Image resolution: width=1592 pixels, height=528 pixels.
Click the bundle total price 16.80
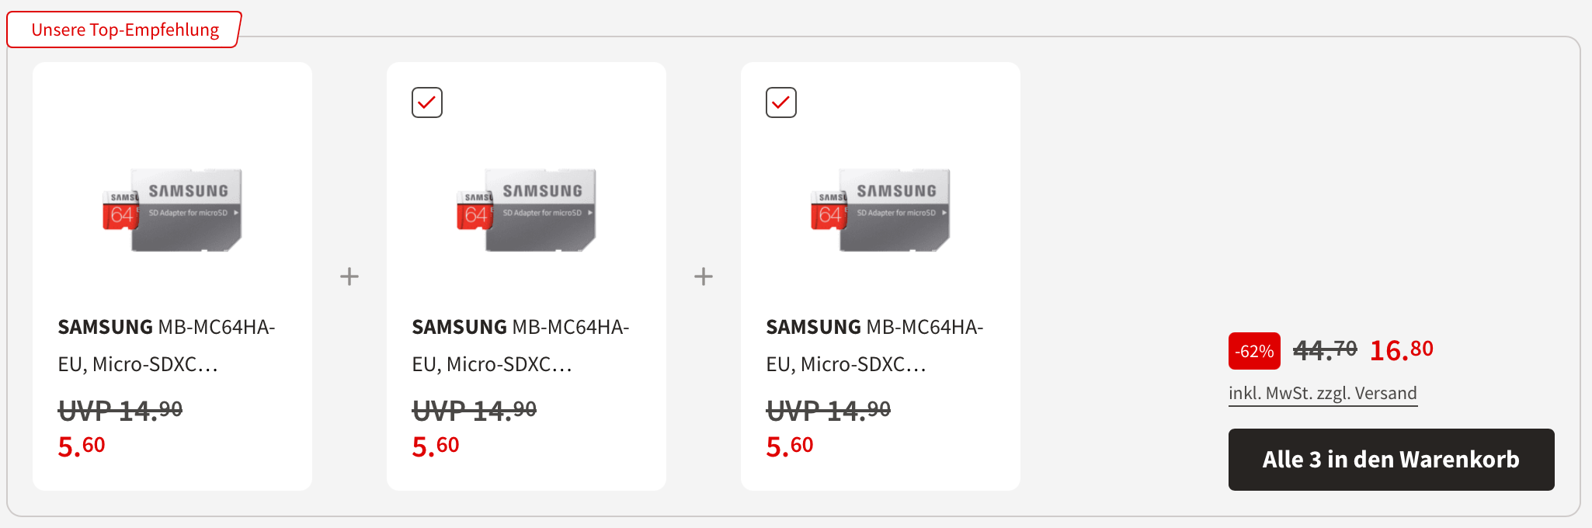(x=1401, y=350)
